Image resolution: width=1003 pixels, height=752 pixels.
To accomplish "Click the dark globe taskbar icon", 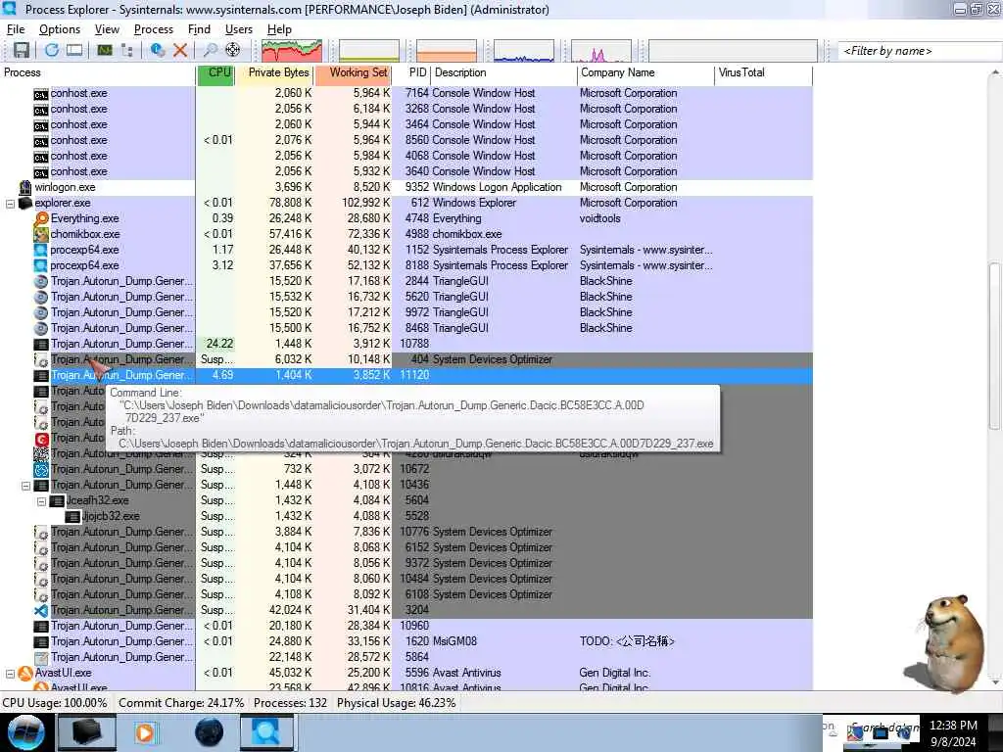I will click(210, 732).
